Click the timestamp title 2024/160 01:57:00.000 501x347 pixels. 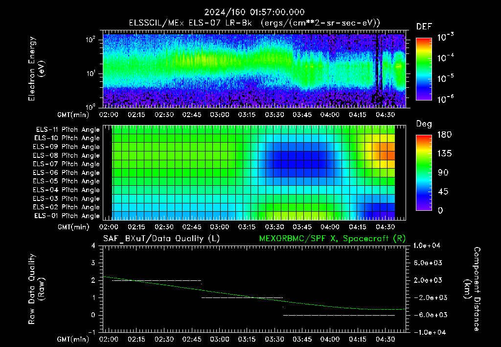click(254, 12)
